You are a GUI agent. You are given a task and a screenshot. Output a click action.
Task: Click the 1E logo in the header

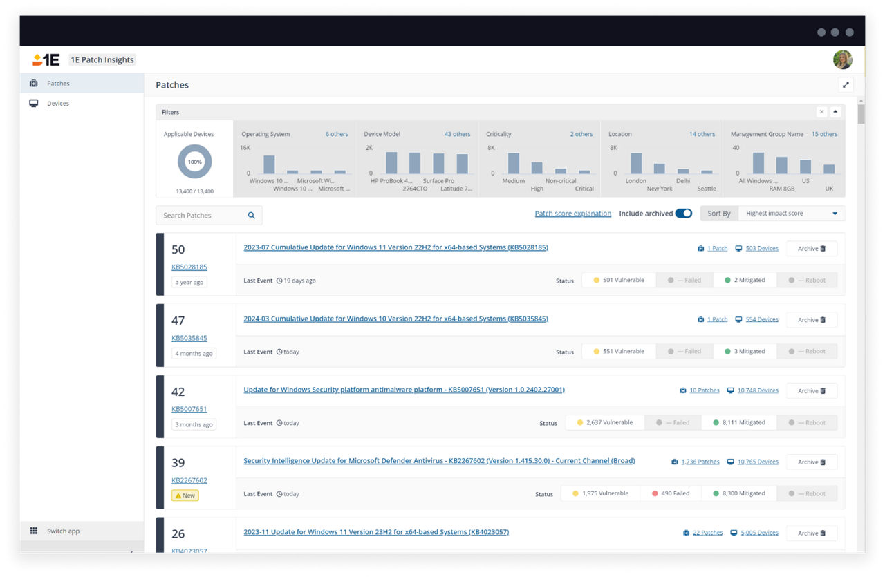coord(46,59)
